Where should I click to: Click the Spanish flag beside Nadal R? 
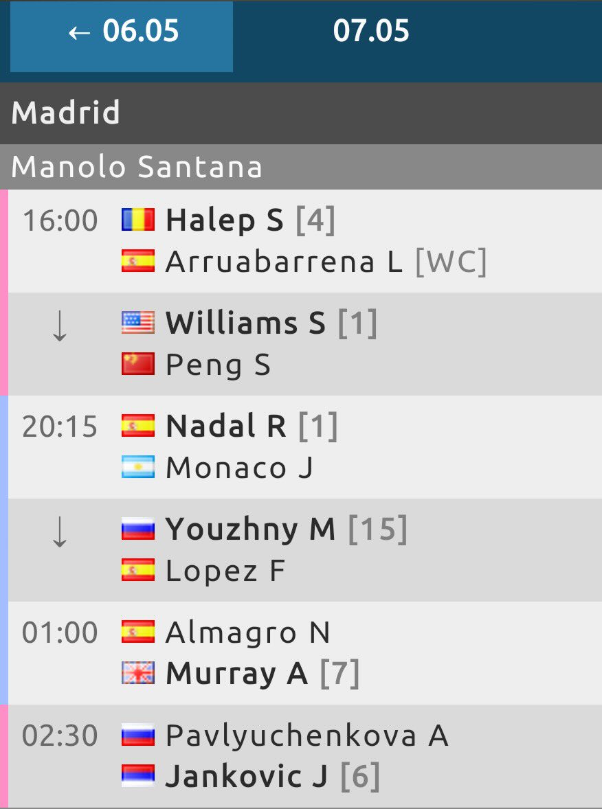[138, 426]
